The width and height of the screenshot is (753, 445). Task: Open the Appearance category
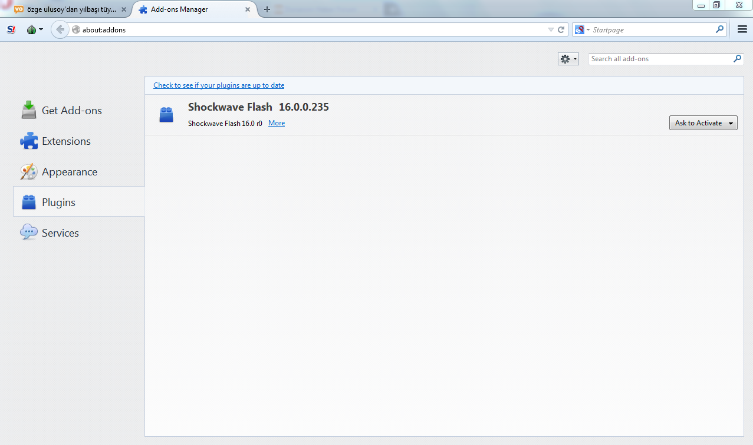[78, 172]
